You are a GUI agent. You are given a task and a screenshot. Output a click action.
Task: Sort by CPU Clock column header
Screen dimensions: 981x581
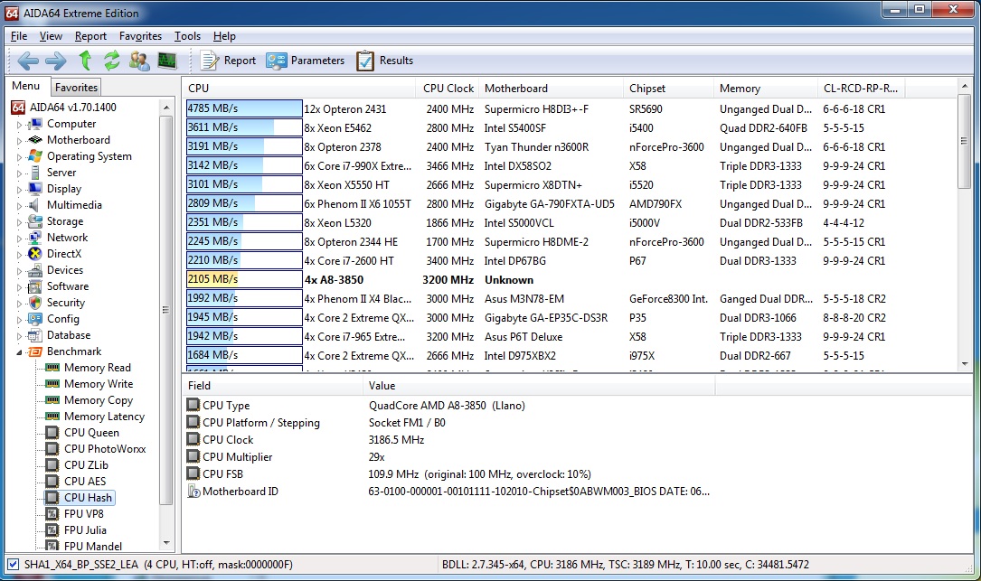[x=448, y=89]
